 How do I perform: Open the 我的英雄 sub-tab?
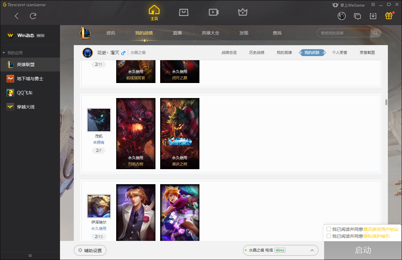click(x=284, y=53)
